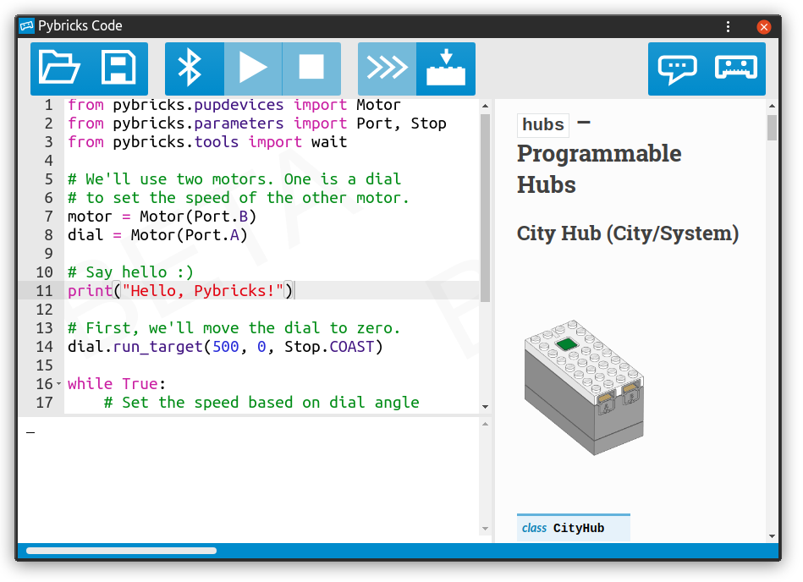
Task: Collapse the while True block fold arrow
Action: 58,384
